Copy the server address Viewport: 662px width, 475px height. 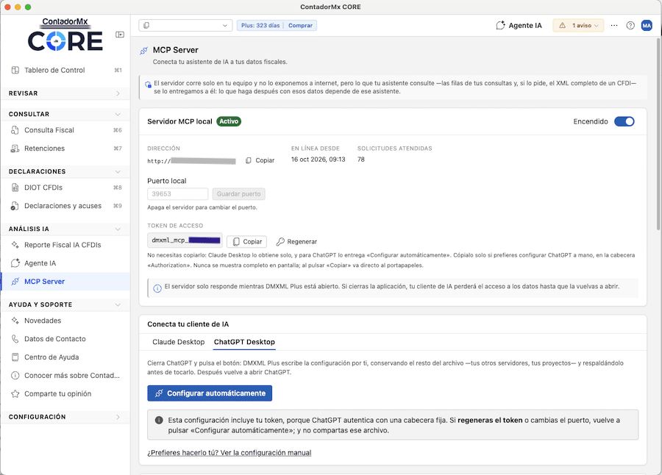pos(260,160)
